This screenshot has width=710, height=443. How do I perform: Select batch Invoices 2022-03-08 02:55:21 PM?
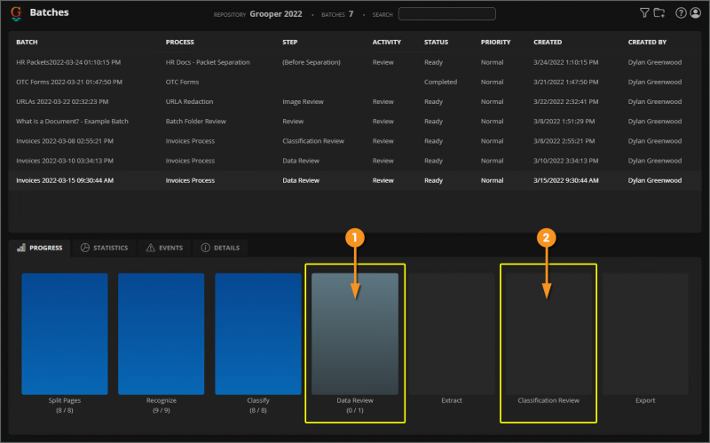(x=65, y=141)
